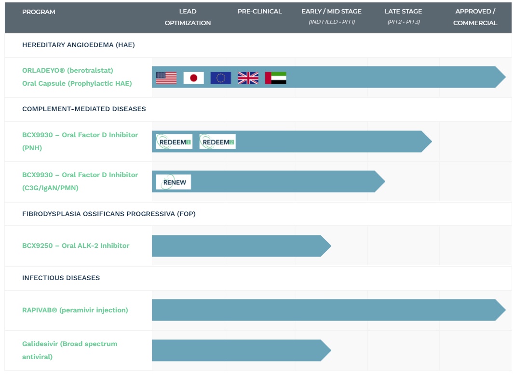The width and height of the screenshot is (514, 374).
Task: Click the United Arab Emirates flag icon
Action: pyautogui.click(x=275, y=78)
